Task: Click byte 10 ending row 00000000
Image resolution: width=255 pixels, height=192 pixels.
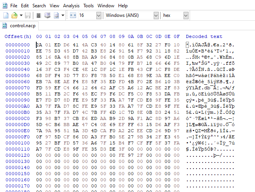Action: coord(177,45)
